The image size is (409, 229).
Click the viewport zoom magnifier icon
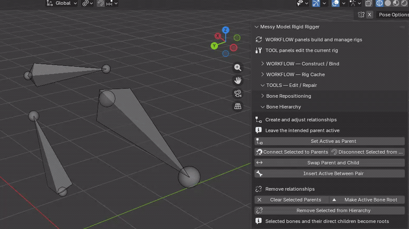(237, 67)
